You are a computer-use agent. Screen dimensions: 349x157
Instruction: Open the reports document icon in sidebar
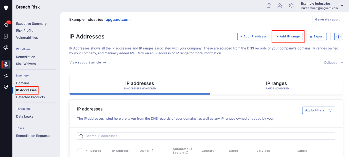tap(6, 36)
